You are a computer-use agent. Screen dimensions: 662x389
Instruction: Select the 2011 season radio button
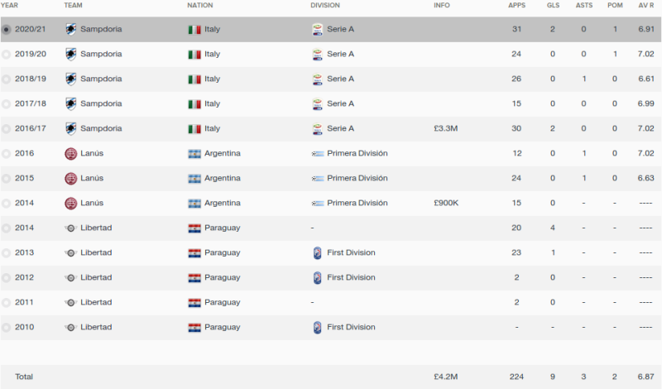click(7, 303)
